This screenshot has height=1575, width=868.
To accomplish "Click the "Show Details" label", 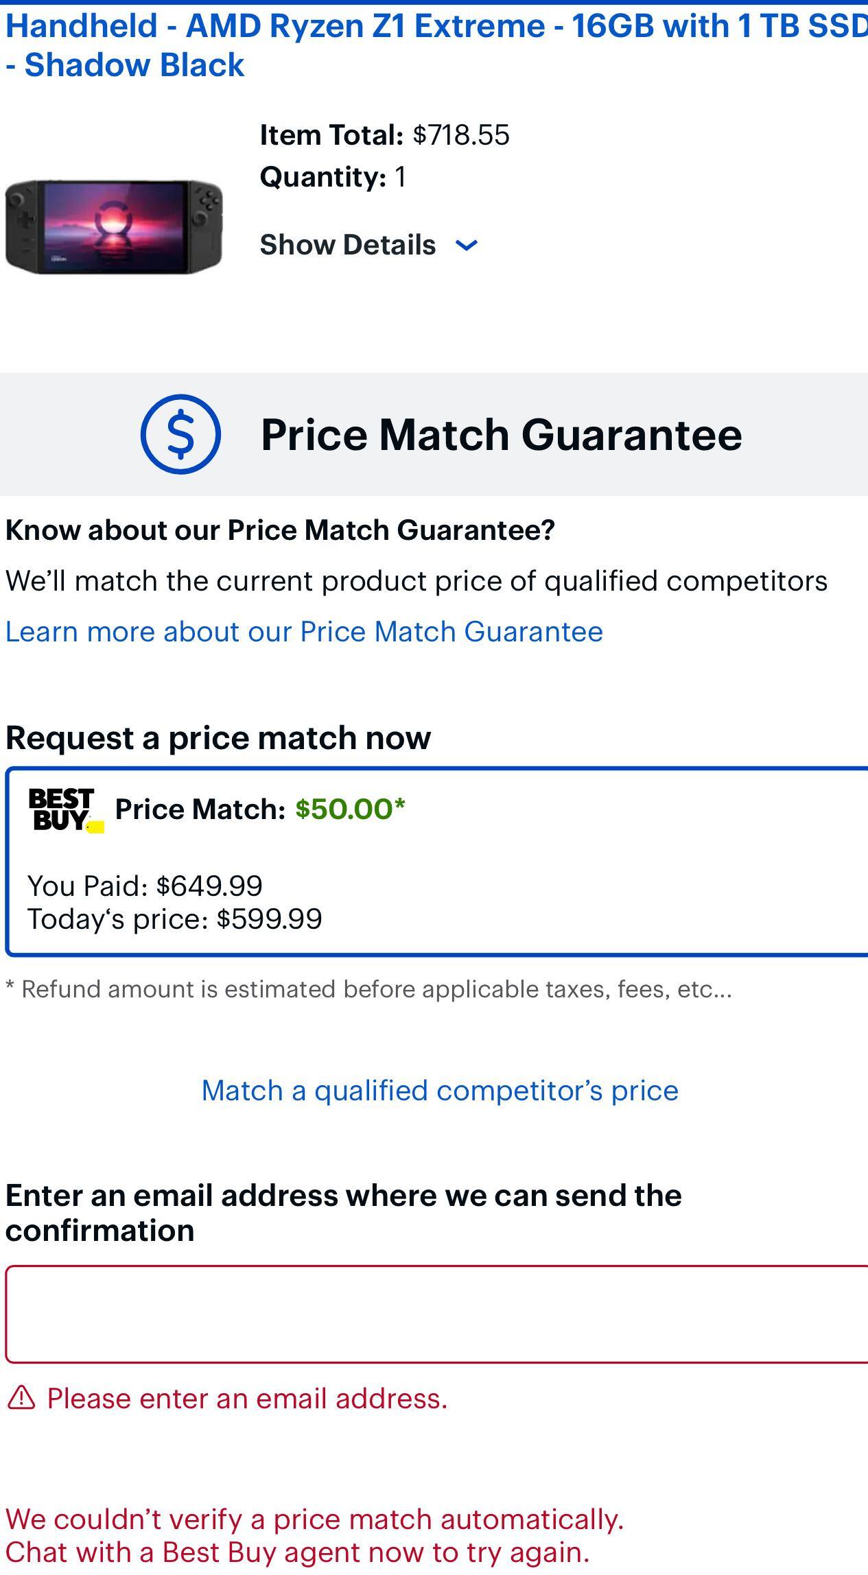I will click(x=347, y=245).
